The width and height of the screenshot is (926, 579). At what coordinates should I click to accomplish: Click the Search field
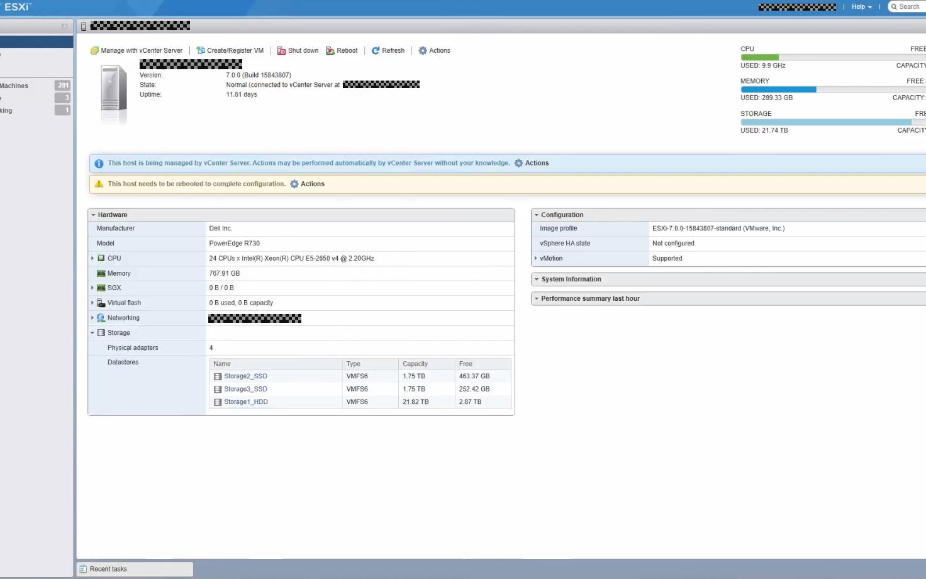[908, 6]
